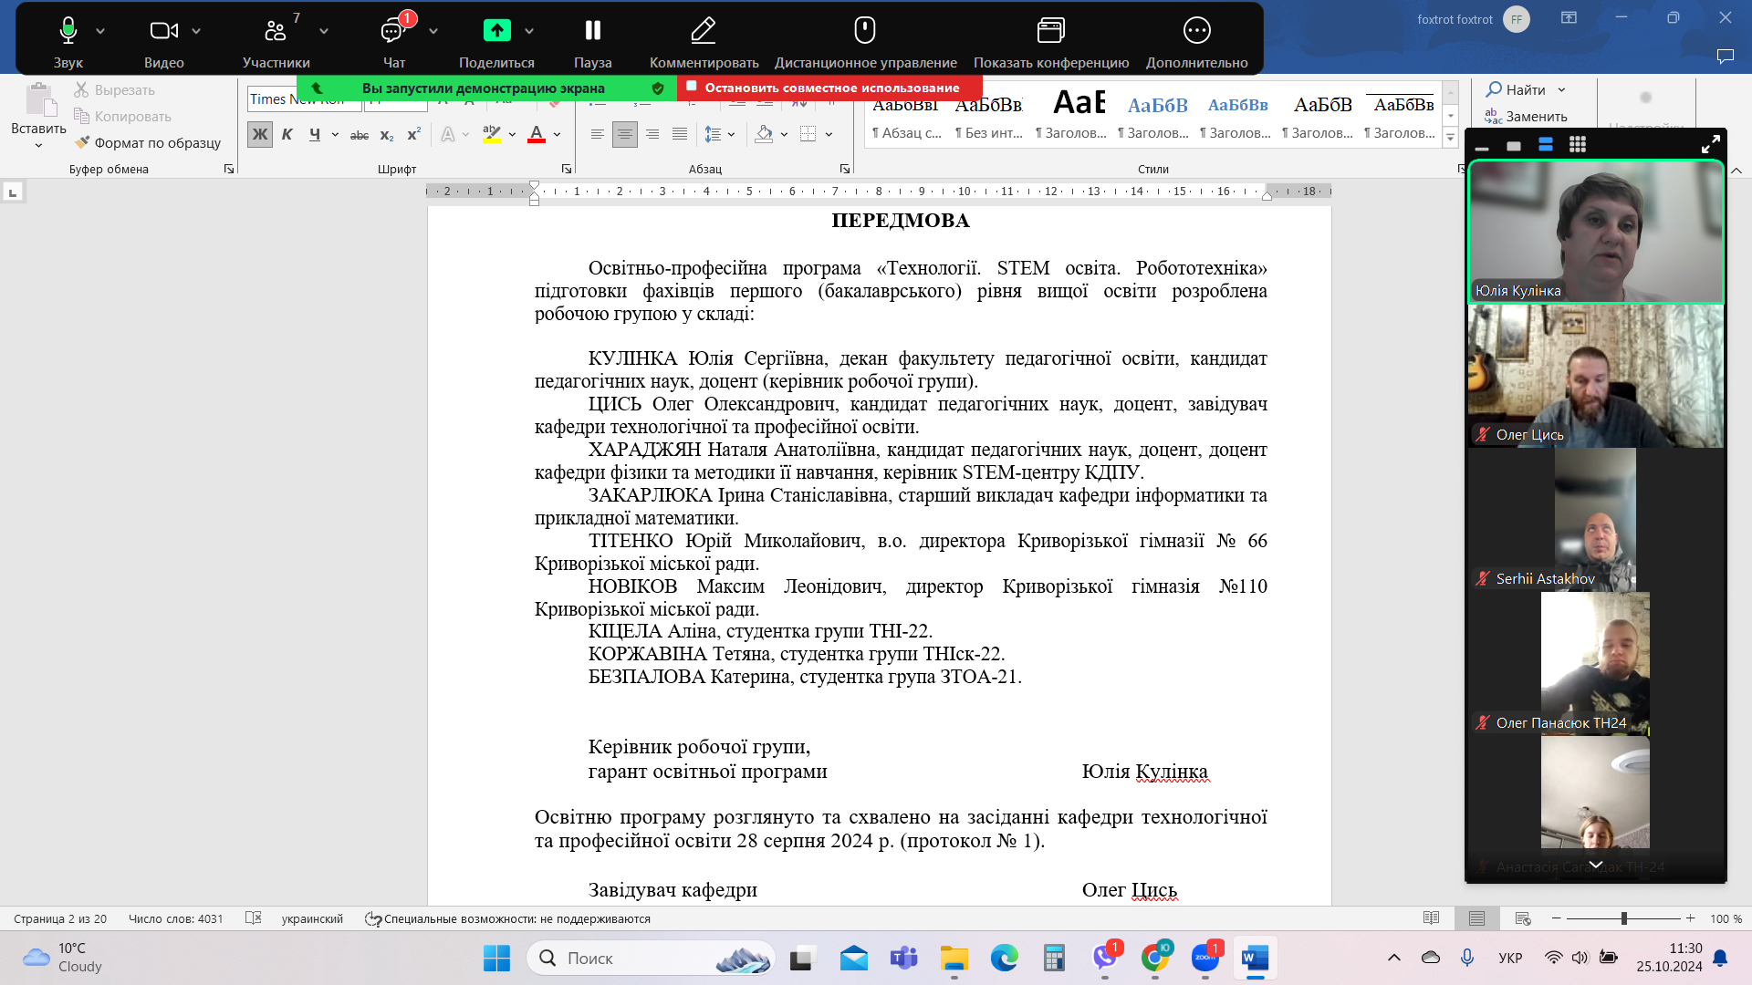Click Найти find button
1752x985 pixels.
point(1526,89)
